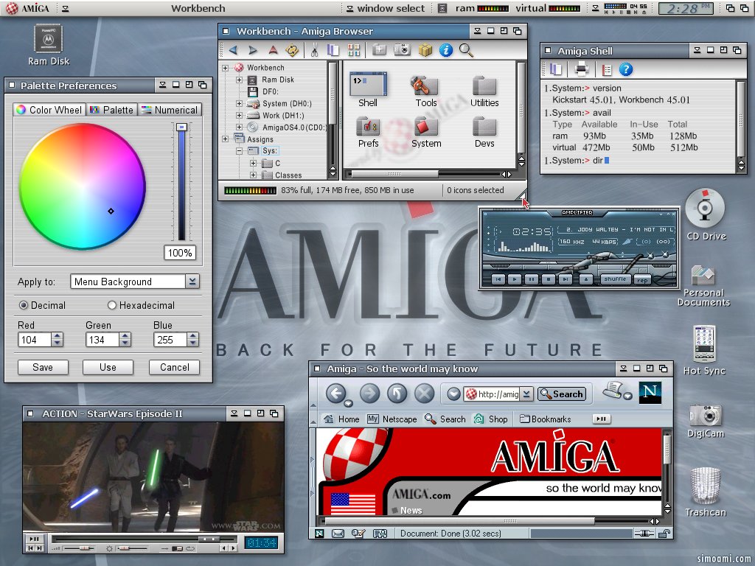The height and width of the screenshot is (566, 755).
Task: Click forward arrow in Amiga Browser toolbar
Action: click(253, 50)
